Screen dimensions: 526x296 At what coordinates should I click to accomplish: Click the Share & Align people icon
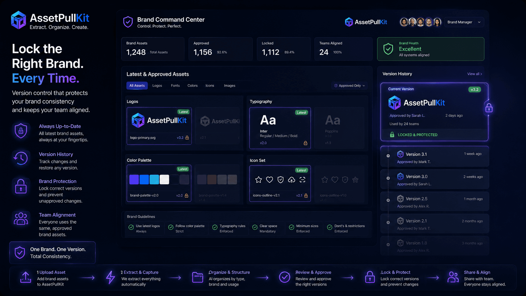tap(453, 277)
